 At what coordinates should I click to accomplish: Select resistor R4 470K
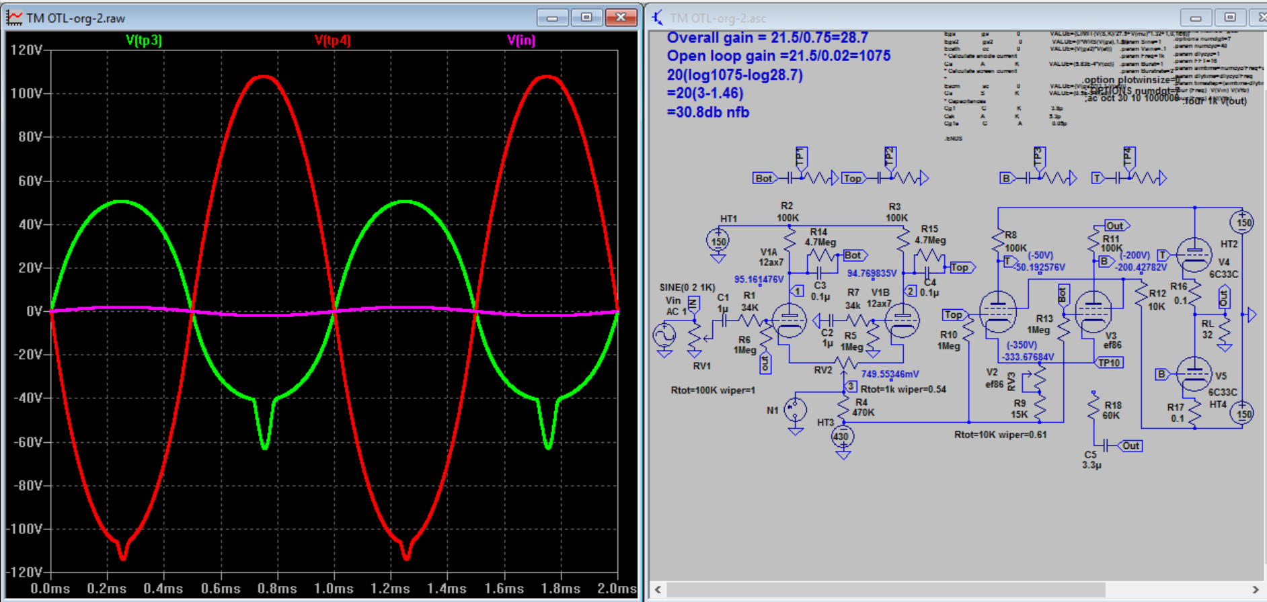(x=844, y=406)
